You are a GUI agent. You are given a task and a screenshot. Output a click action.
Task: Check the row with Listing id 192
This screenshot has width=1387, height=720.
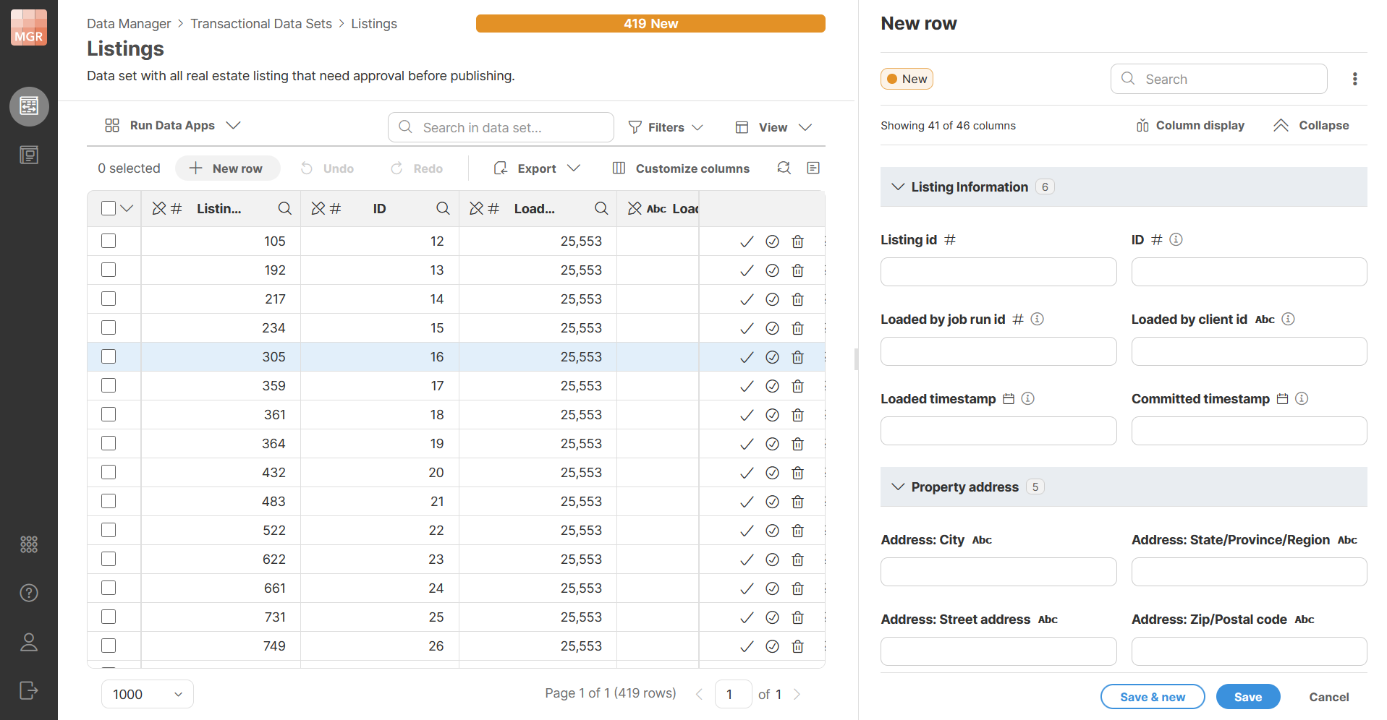(109, 270)
